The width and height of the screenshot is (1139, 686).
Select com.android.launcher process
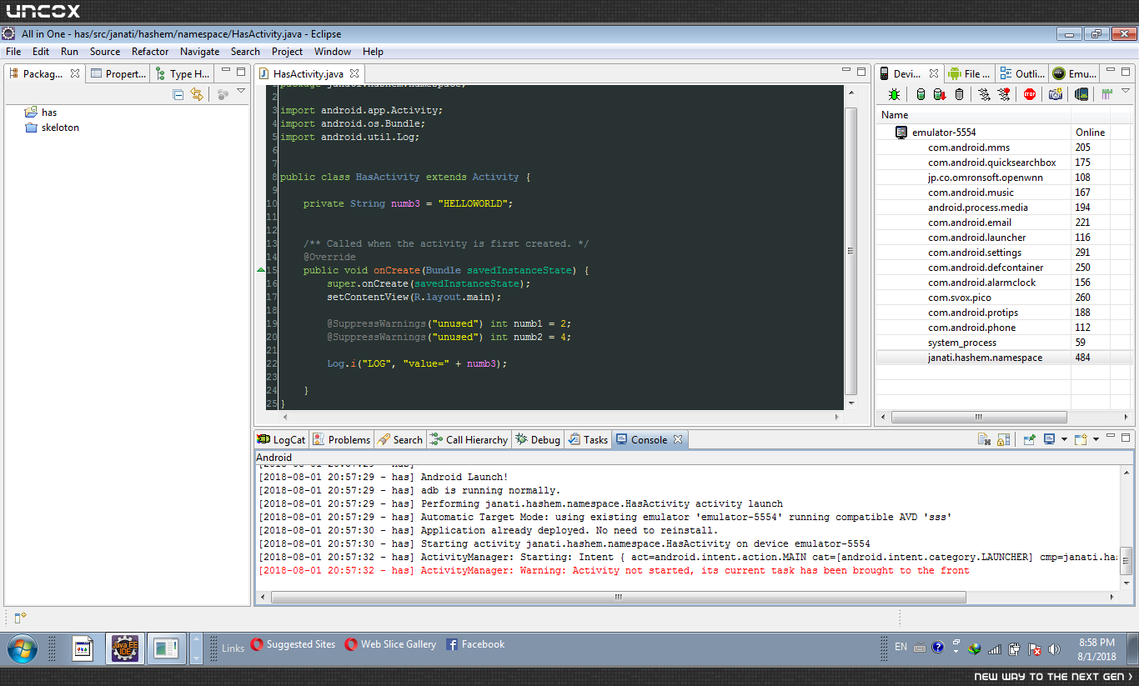(x=1003, y=237)
